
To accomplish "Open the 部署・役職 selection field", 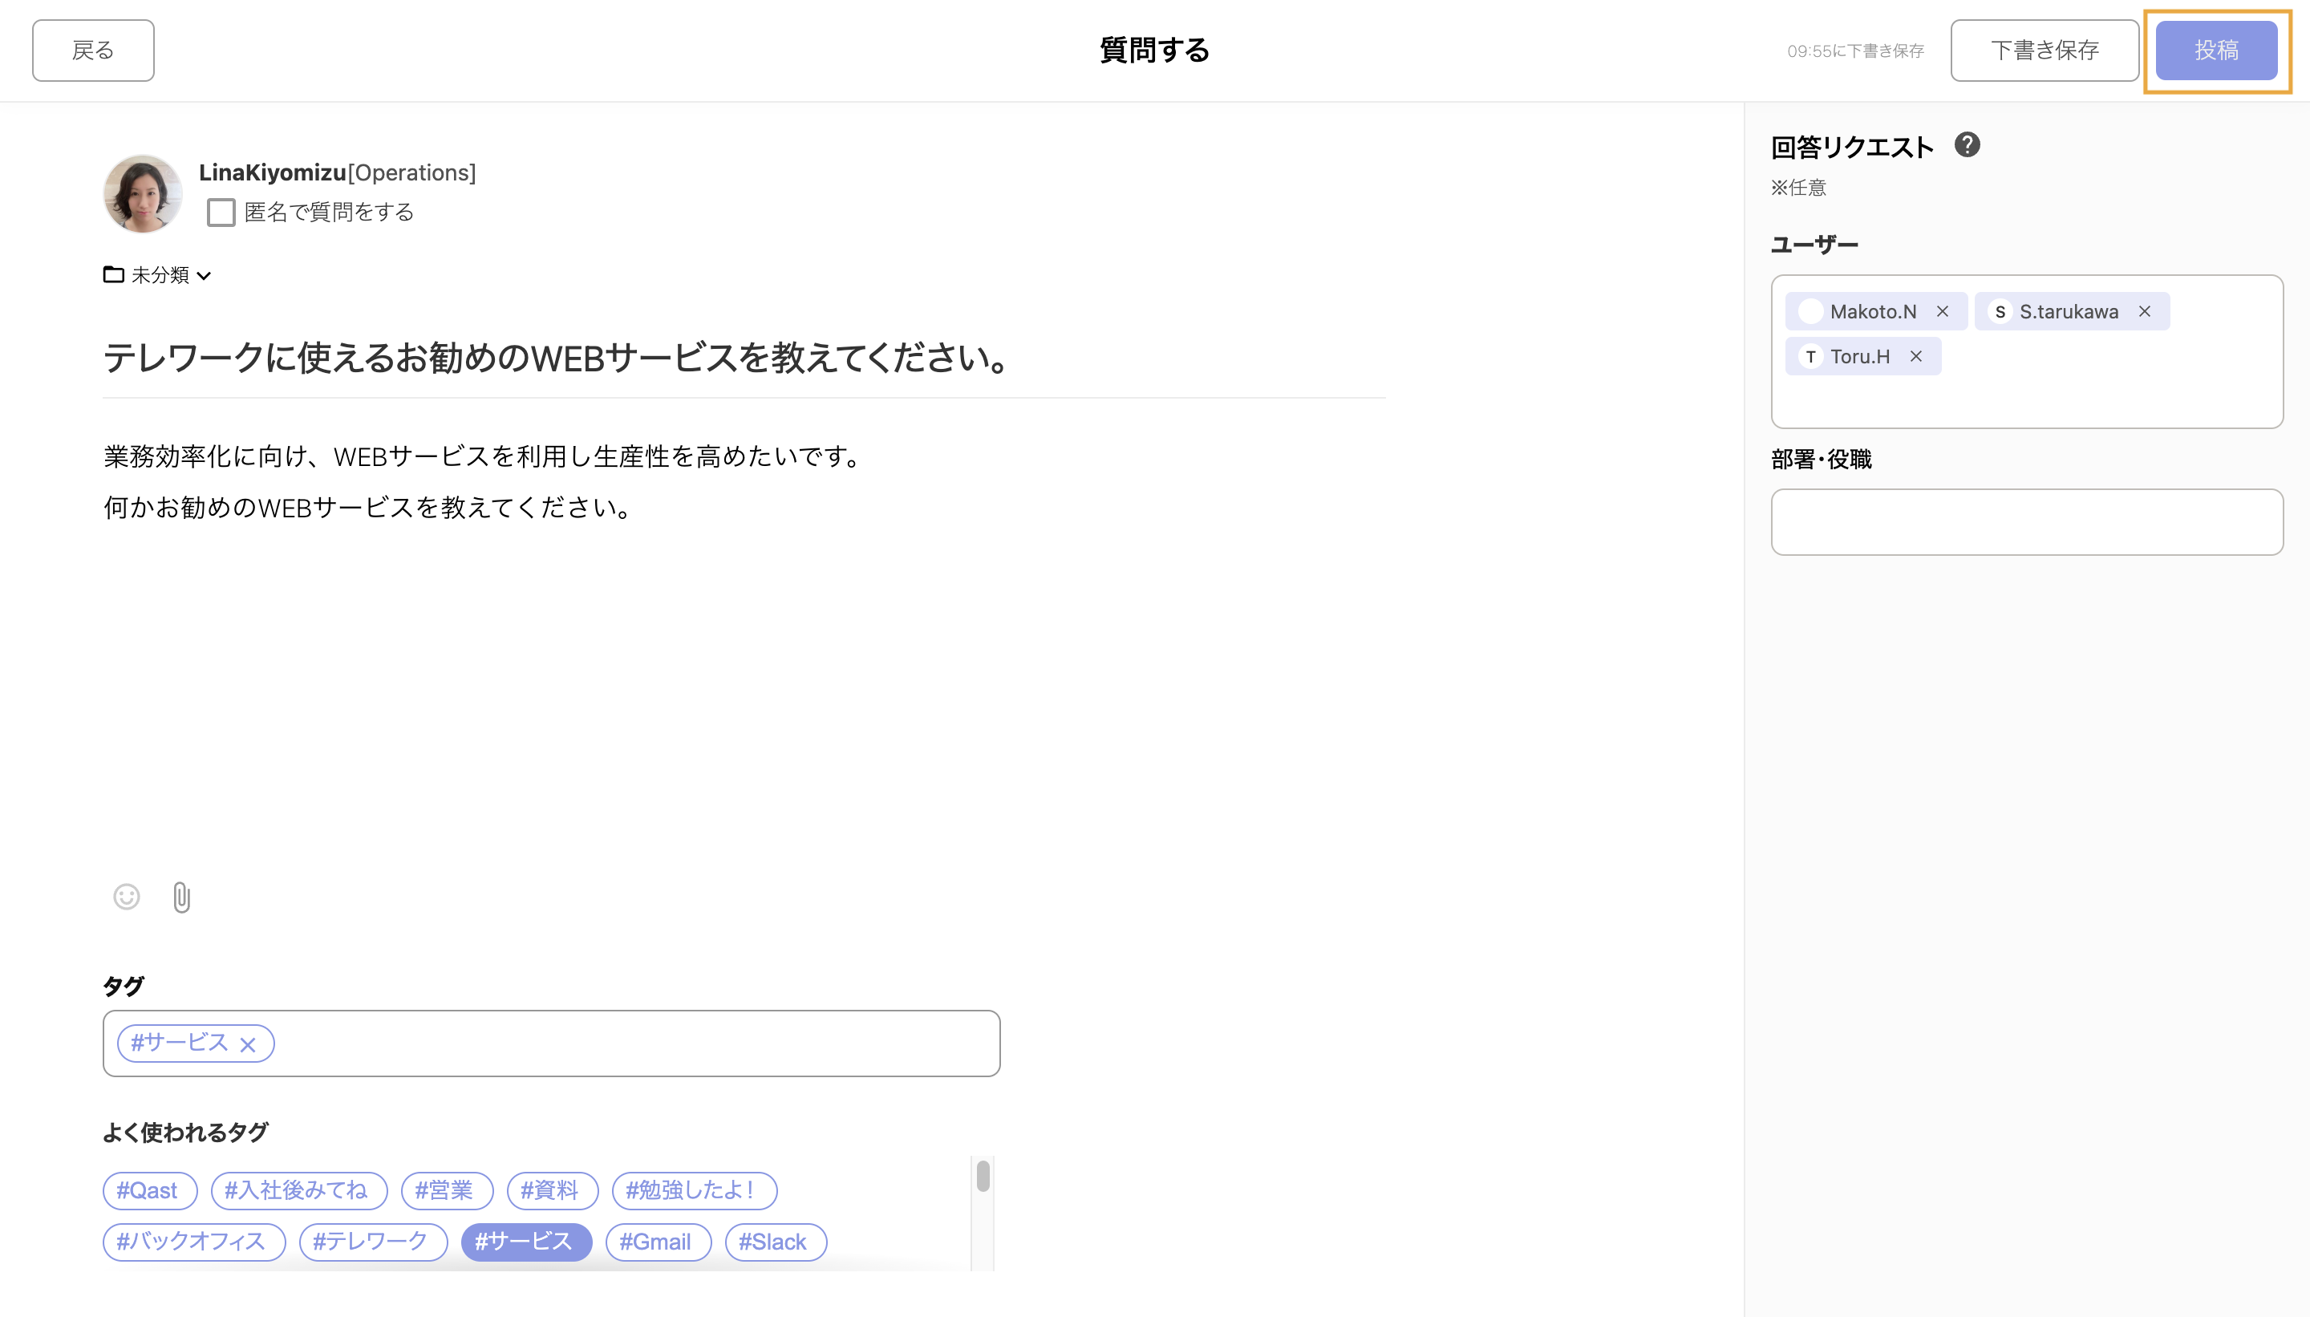I will (x=2026, y=522).
